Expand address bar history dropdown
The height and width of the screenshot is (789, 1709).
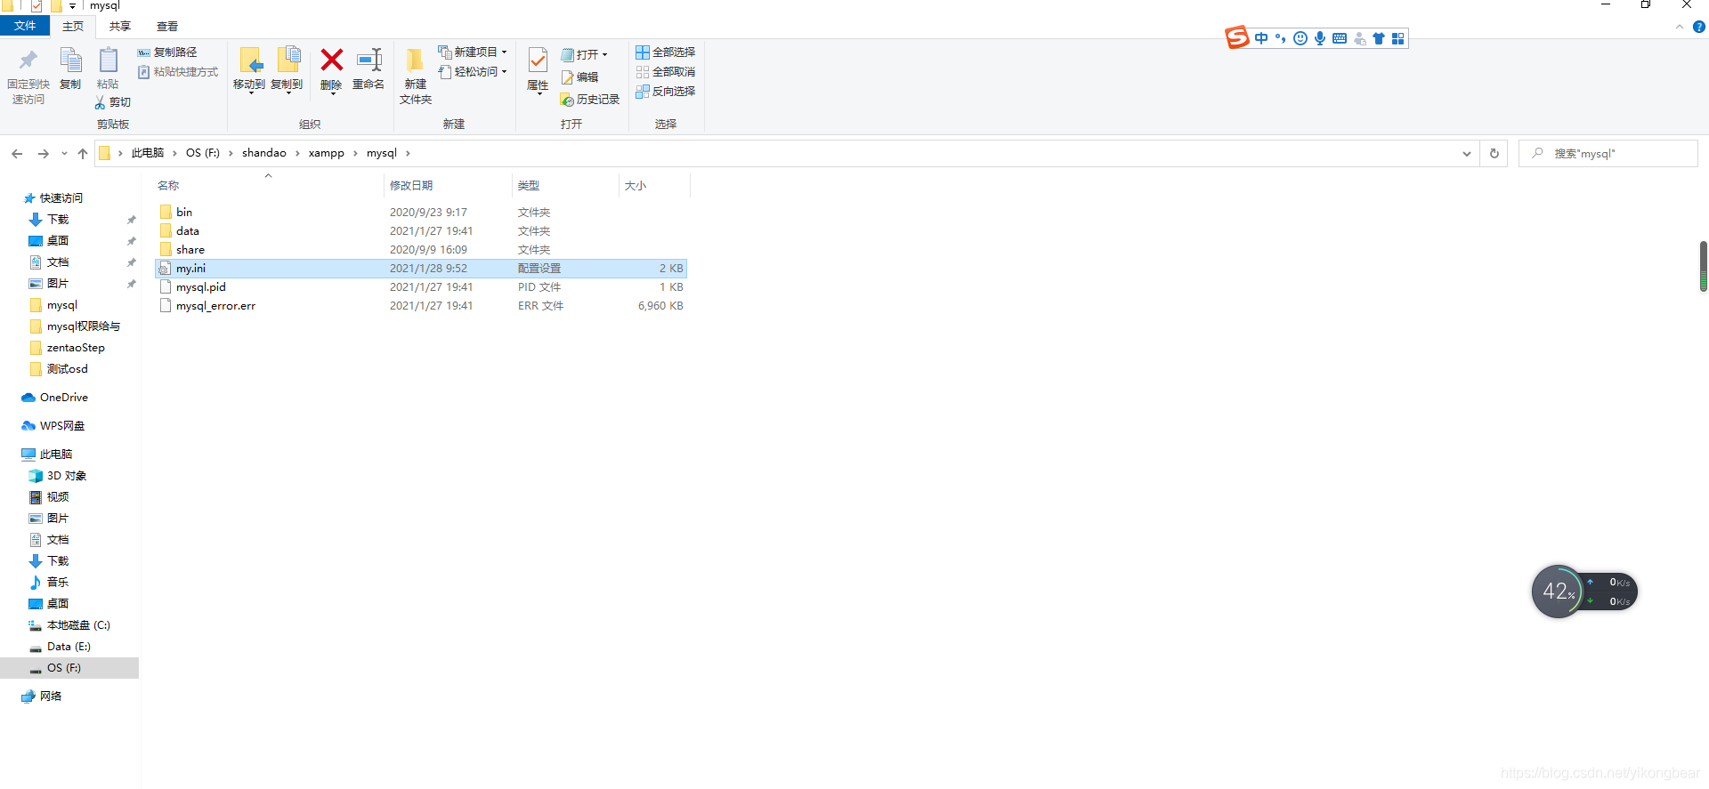click(1466, 154)
